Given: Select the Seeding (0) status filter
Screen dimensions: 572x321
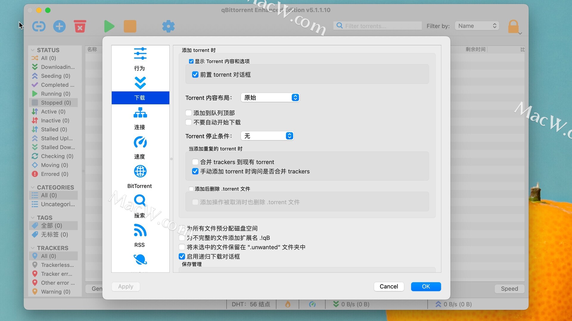Looking at the screenshot, I should point(53,76).
